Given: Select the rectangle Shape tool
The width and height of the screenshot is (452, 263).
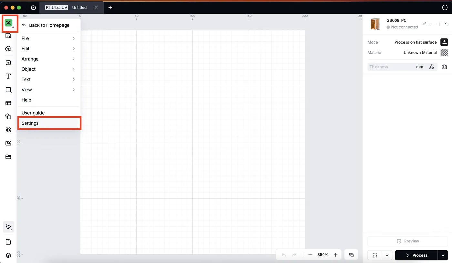Looking at the screenshot, I should [x=8, y=90].
